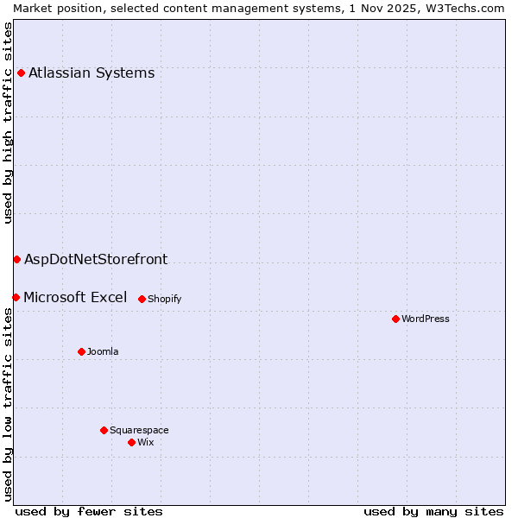
Task: Click the 'used by many sites' axis label
Action: click(433, 511)
